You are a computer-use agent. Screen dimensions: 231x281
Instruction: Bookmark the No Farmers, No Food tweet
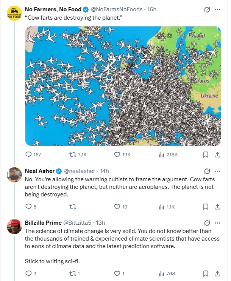(x=206, y=154)
